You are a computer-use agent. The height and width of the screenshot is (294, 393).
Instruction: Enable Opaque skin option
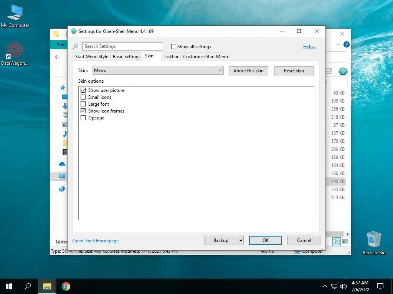click(83, 118)
